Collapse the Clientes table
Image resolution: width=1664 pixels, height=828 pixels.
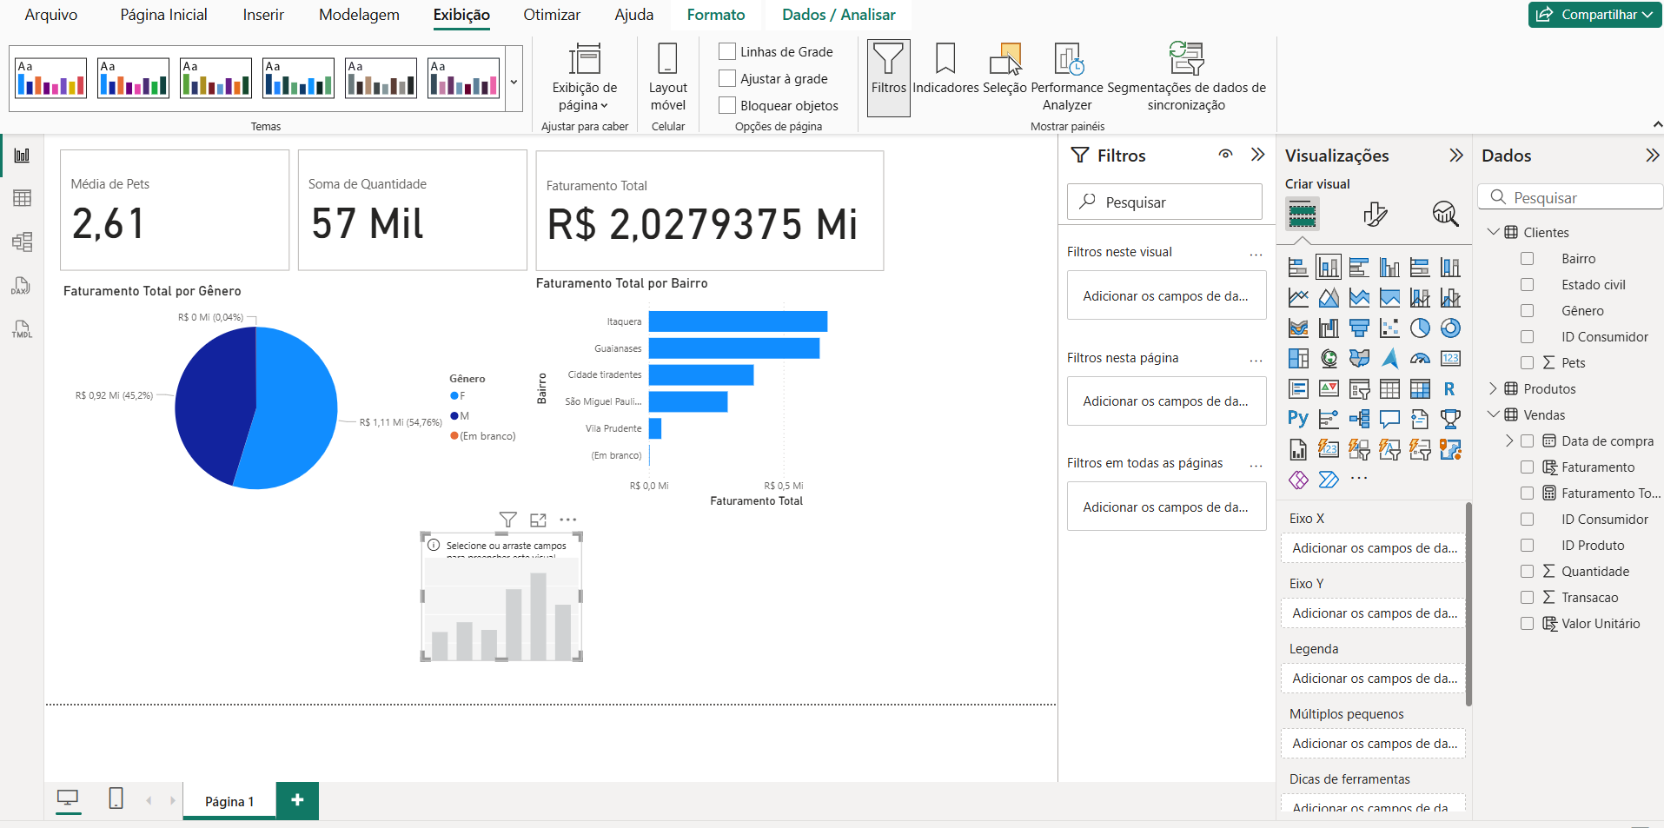click(1493, 232)
